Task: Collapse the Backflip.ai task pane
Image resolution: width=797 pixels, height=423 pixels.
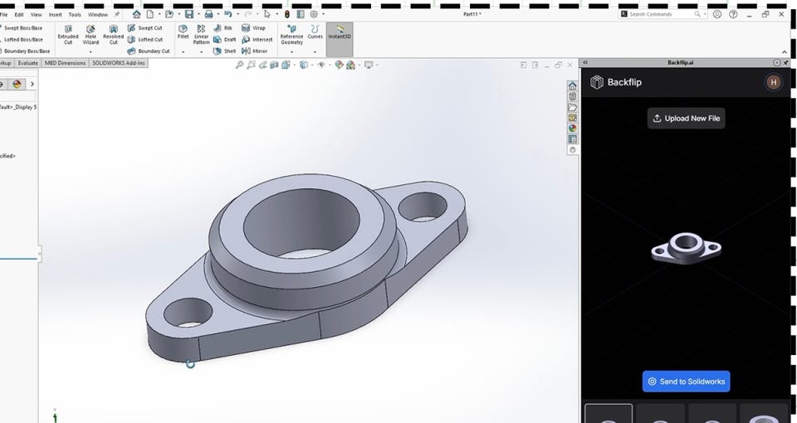Action: pyautogui.click(x=585, y=62)
